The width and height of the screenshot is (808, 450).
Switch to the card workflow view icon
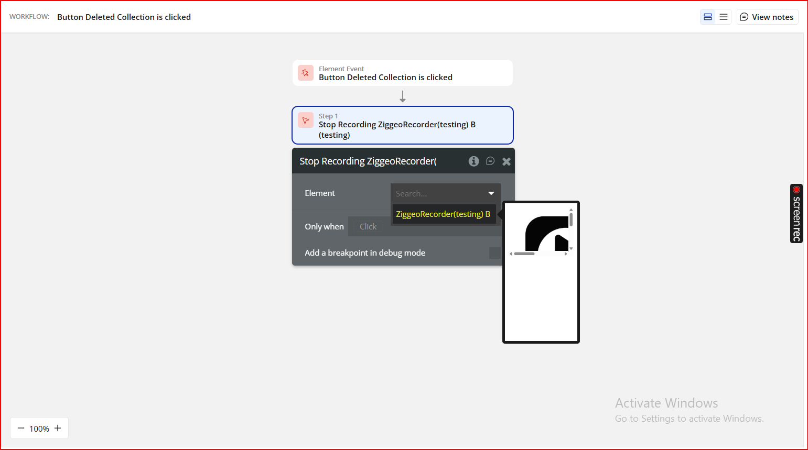pos(708,17)
